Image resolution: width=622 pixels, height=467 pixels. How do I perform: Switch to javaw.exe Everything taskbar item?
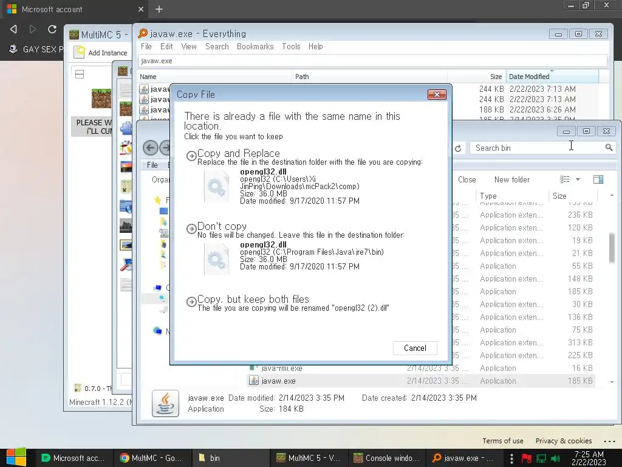pos(464,458)
